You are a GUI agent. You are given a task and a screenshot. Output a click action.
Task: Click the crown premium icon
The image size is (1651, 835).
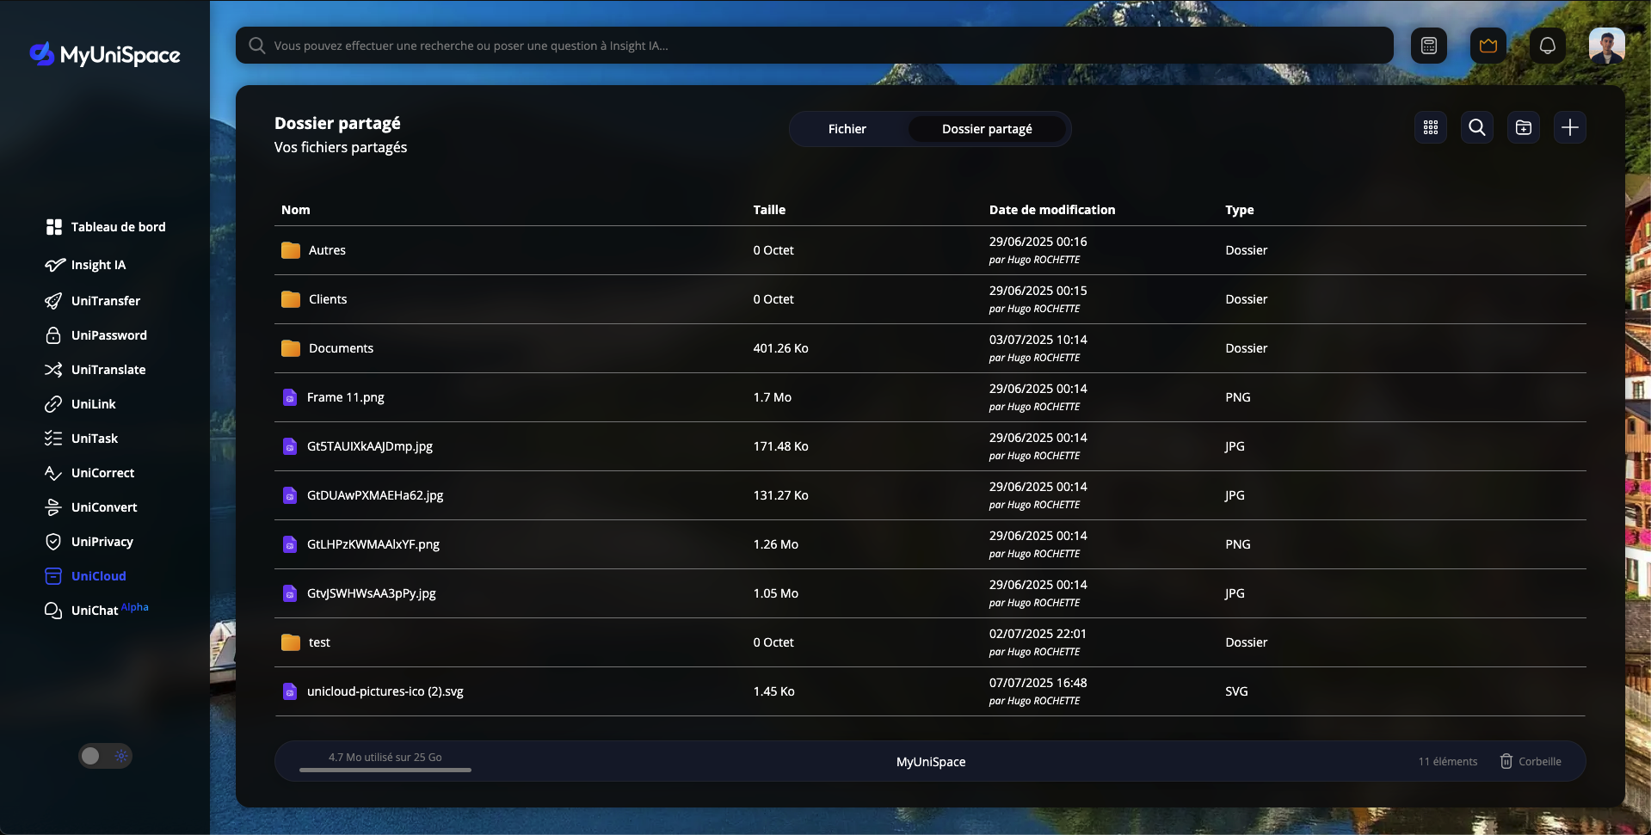tap(1488, 46)
